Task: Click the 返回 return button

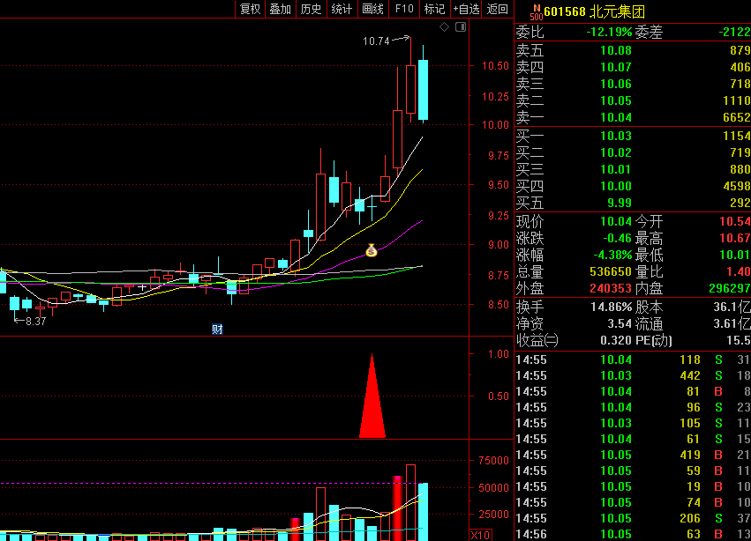Action: [497, 9]
